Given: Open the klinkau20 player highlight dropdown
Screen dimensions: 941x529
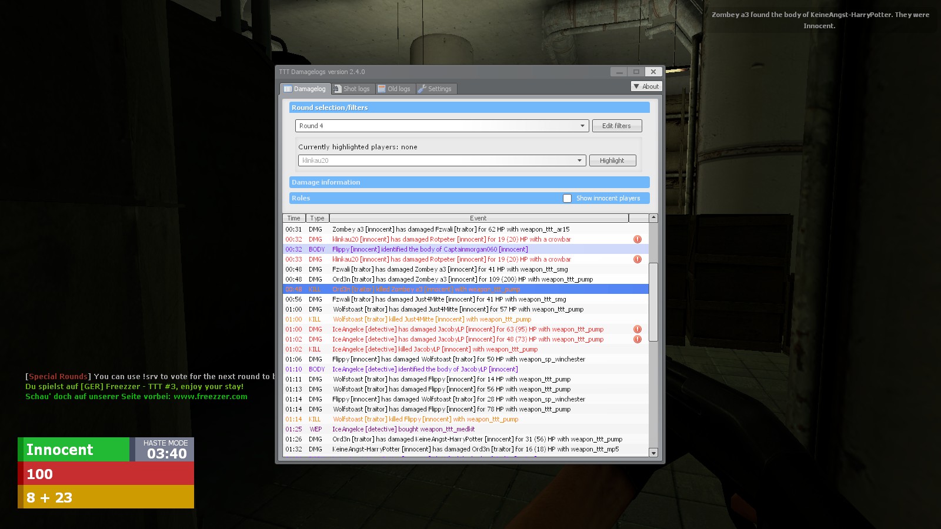Looking at the screenshot, I should pyautogui.click(x=579, y=160).
